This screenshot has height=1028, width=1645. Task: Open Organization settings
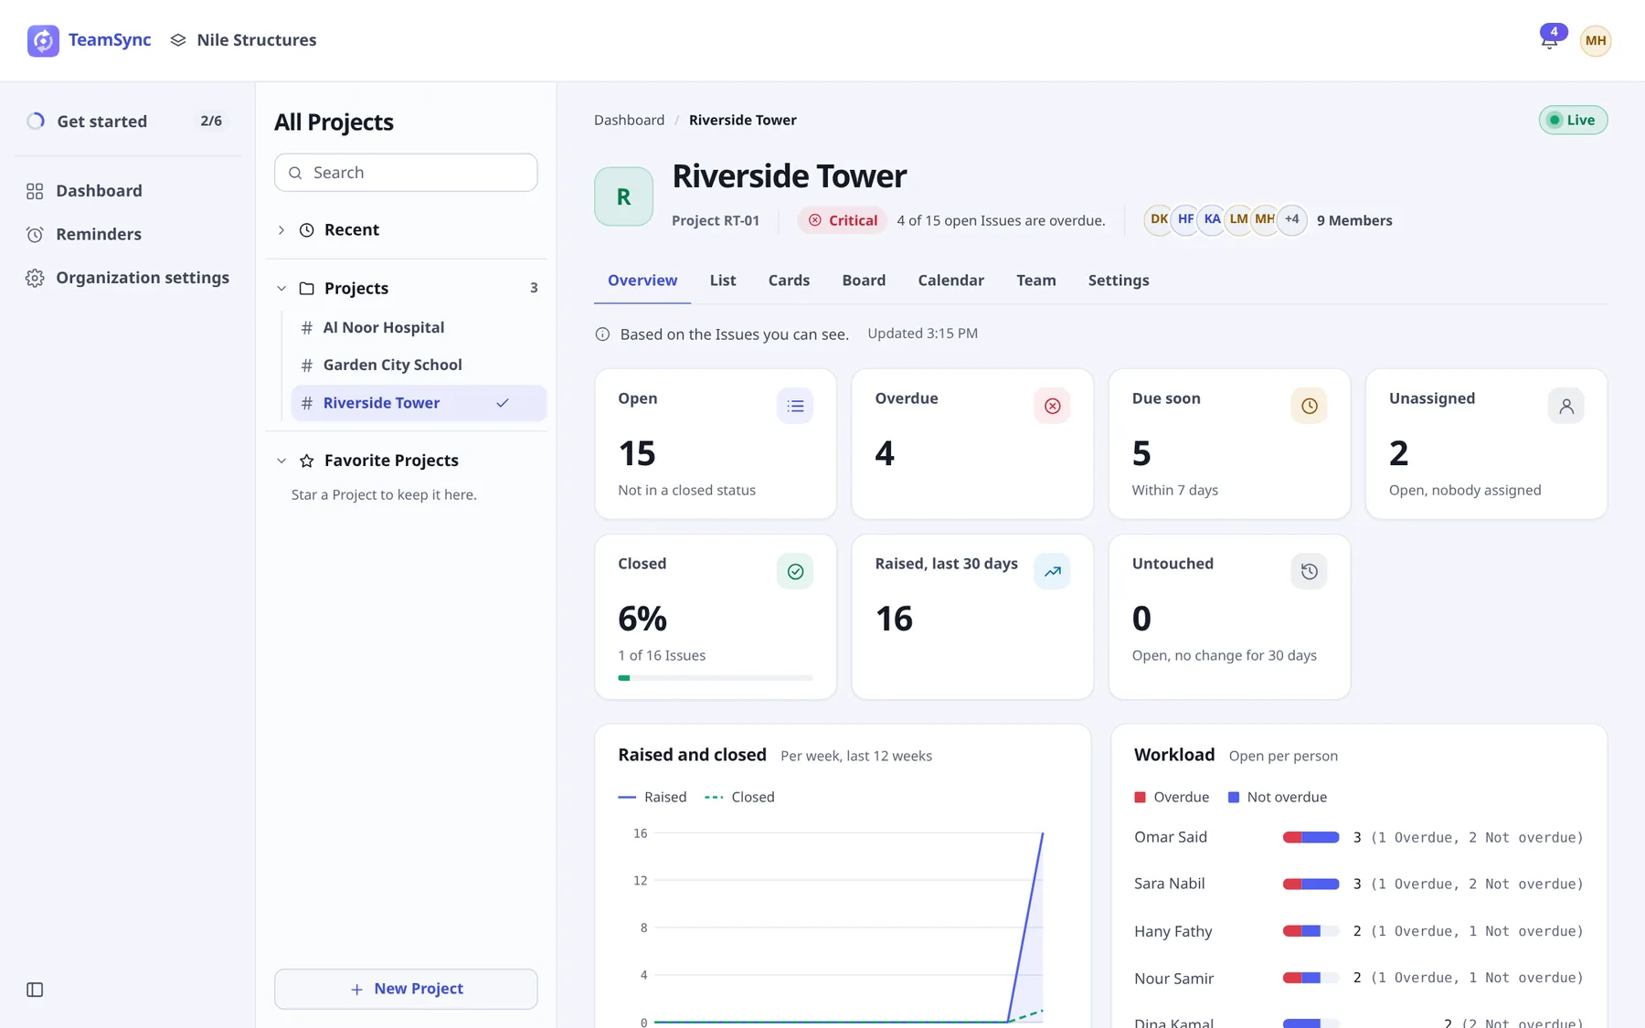click(128, 278)
